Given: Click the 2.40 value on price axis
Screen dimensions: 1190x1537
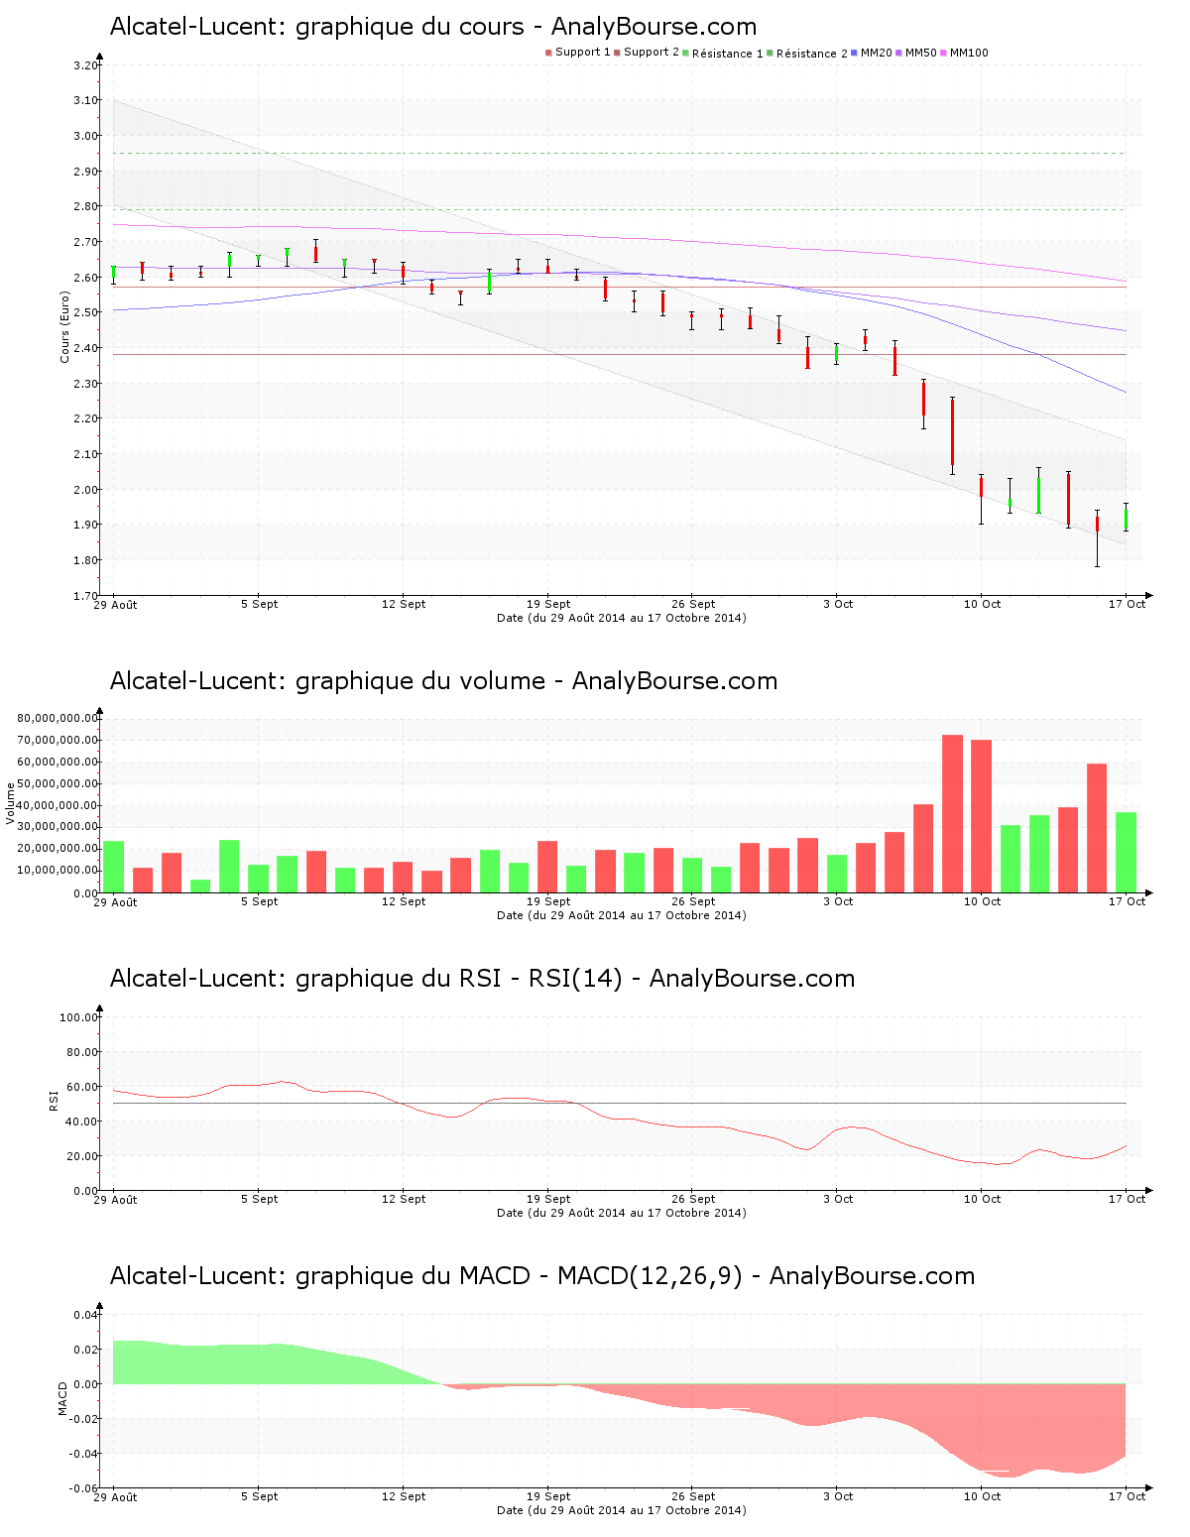Looking at the screenshot, I should coord(86,349).
